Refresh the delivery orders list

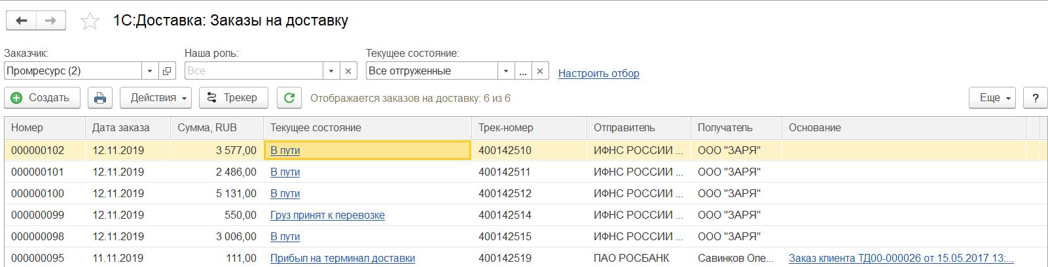(x=289, y=98)
